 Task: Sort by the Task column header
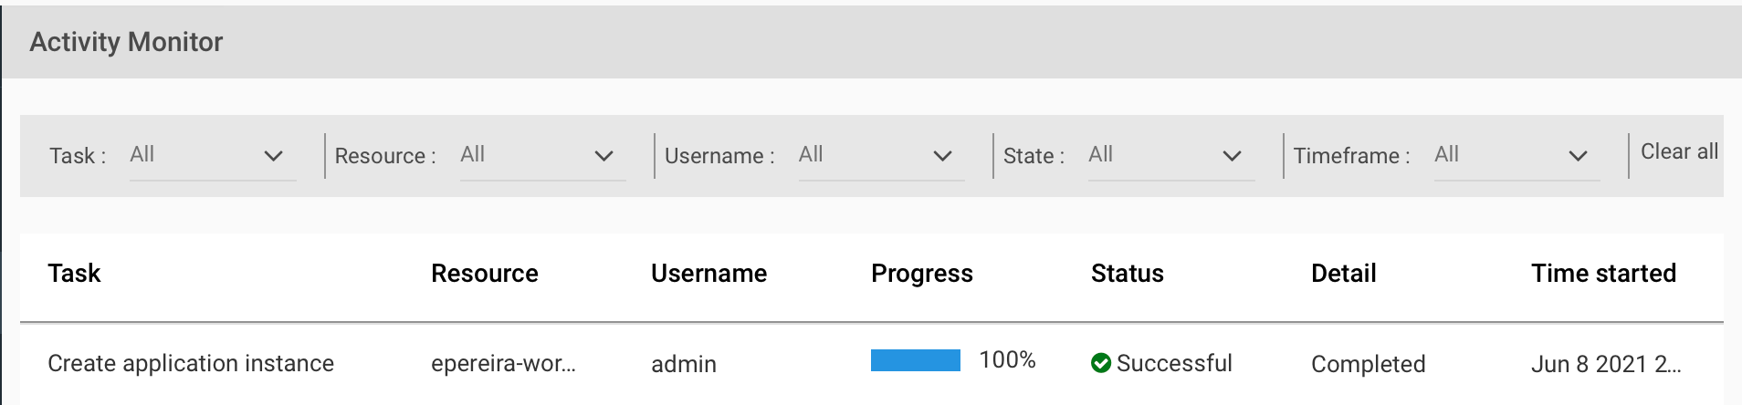coord(74,273)
